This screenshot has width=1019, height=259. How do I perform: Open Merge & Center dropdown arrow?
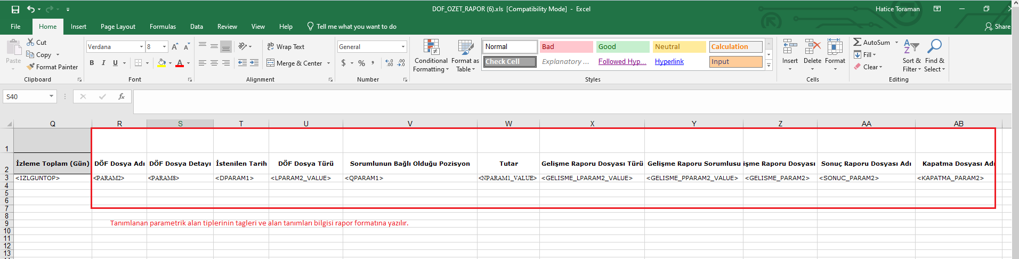(x=328, y=63)
